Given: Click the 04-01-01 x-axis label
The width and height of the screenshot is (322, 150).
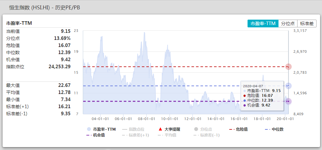Looking at the screenshot, I should point(100,119).
